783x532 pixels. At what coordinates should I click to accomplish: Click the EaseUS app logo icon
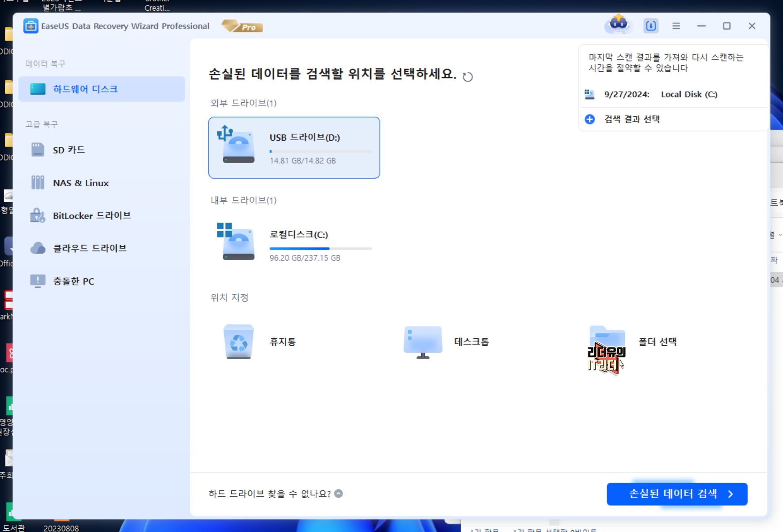[x=31, y=26]
